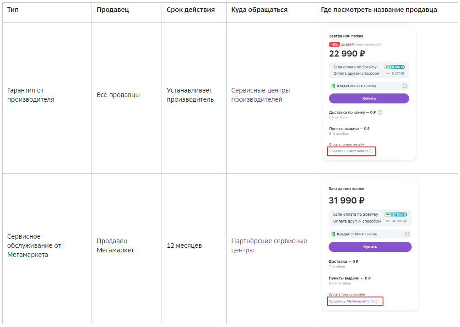Click info icon next to Доставка по клику
The image size is (460, 327).
(x=380, y=112)
